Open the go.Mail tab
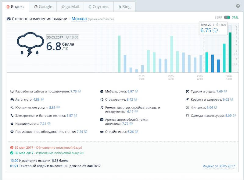The height and width of the screenshot is (180, 244). 70,7
